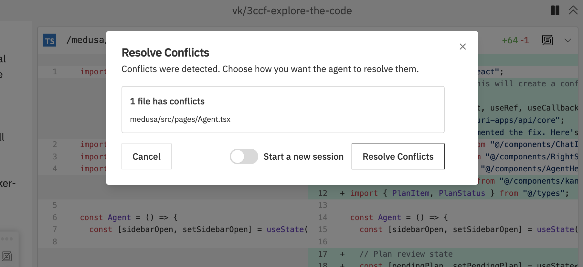Click the TS file type icon

pos(49,40)
